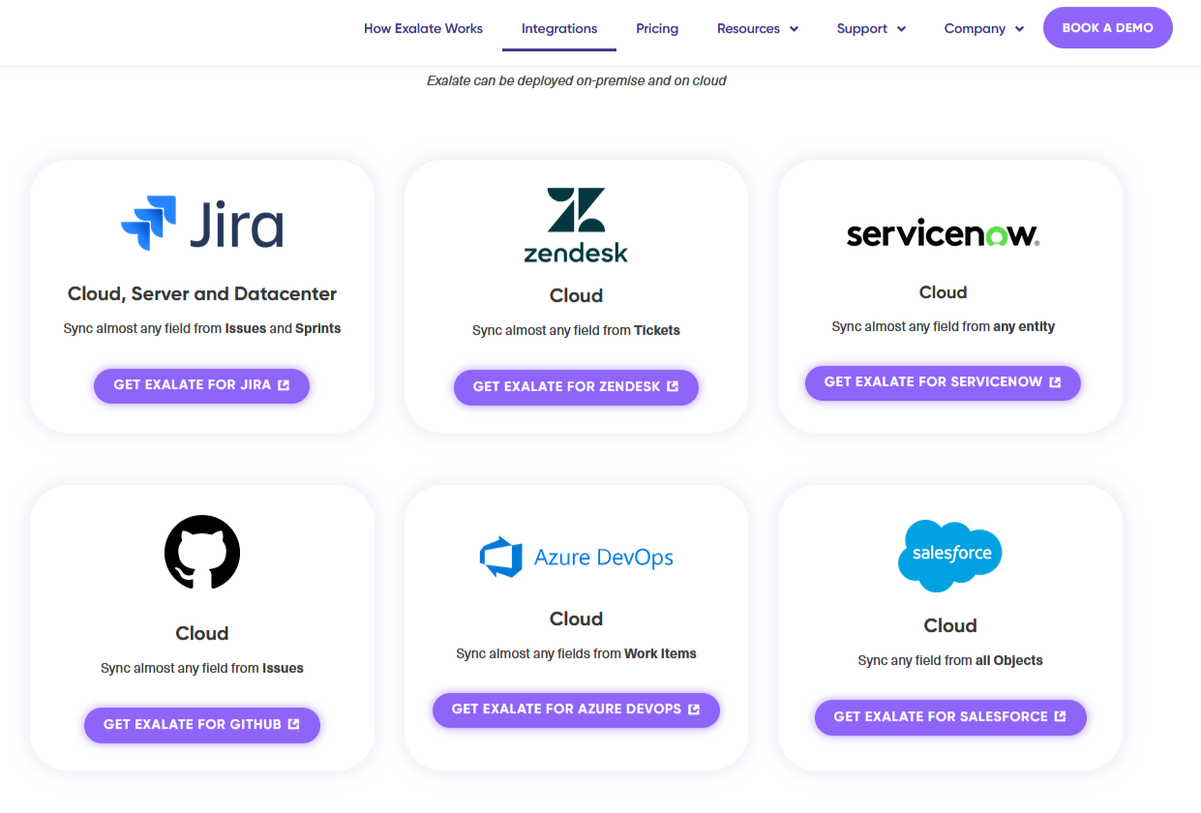Click Get Exalate for Azure DevOps
Viewport: 1201px width, 813px height.
tap(576, 709)
